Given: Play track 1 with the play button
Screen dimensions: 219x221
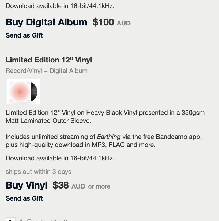Looking at the screenshot, I should point(10,220).
